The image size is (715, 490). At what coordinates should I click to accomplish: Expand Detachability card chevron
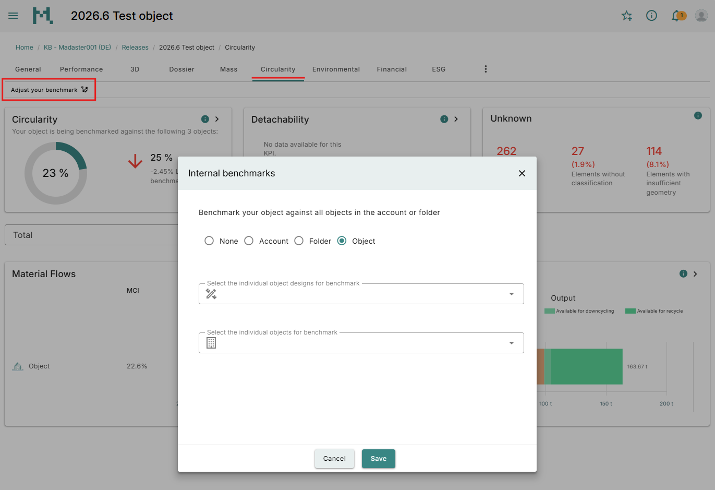click(456, 119)
